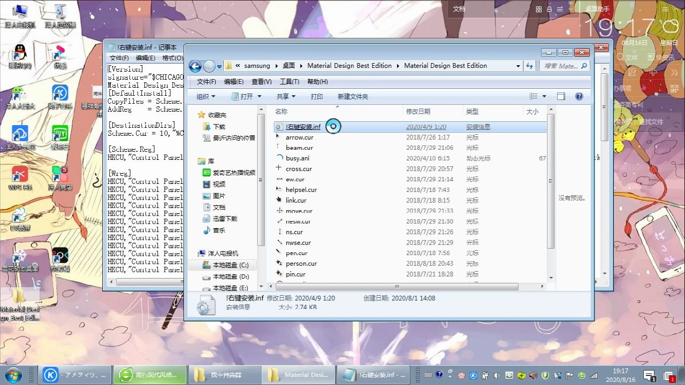The image size is (685, 385).
Task: Open Explorer help question-mark icon
Action: (x=579, y=96)
